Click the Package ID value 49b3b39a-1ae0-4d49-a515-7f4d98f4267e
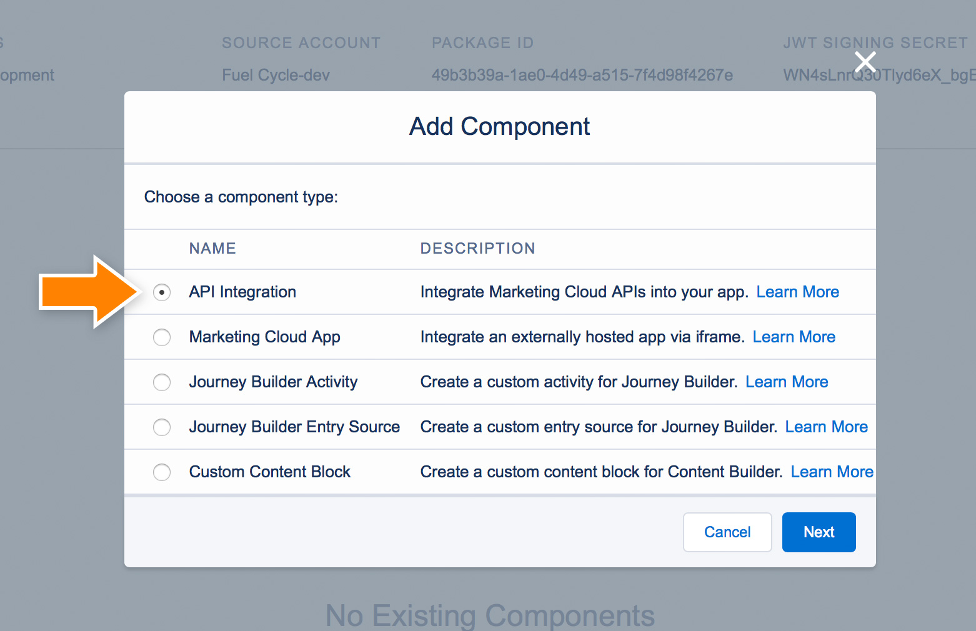This screenshot has width=976, height=631. click(582, 75)
